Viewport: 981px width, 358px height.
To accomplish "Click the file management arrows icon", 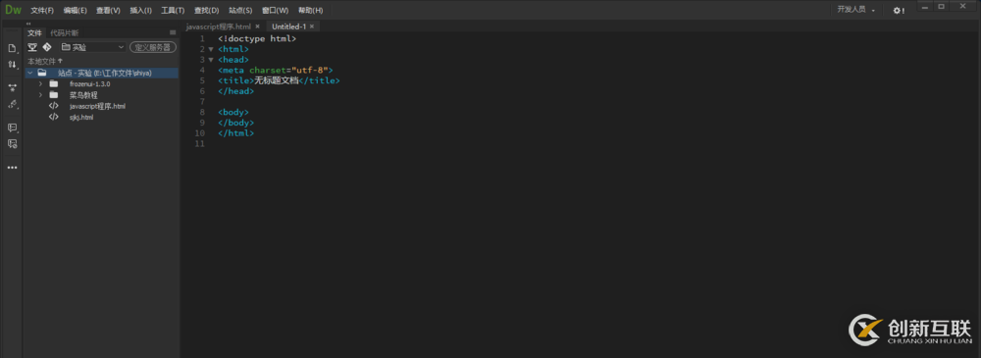I will (12, 65).
